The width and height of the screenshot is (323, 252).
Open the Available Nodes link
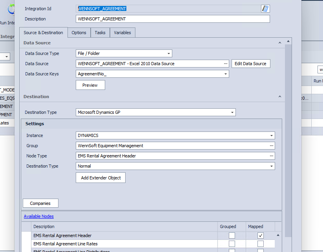coord(39,216)
